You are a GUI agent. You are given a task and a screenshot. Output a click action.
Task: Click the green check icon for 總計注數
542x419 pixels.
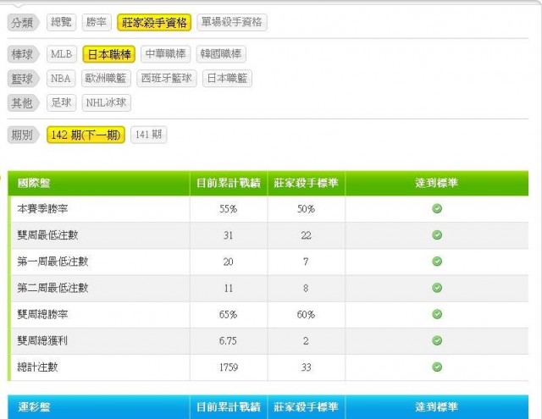click(437, 367)
